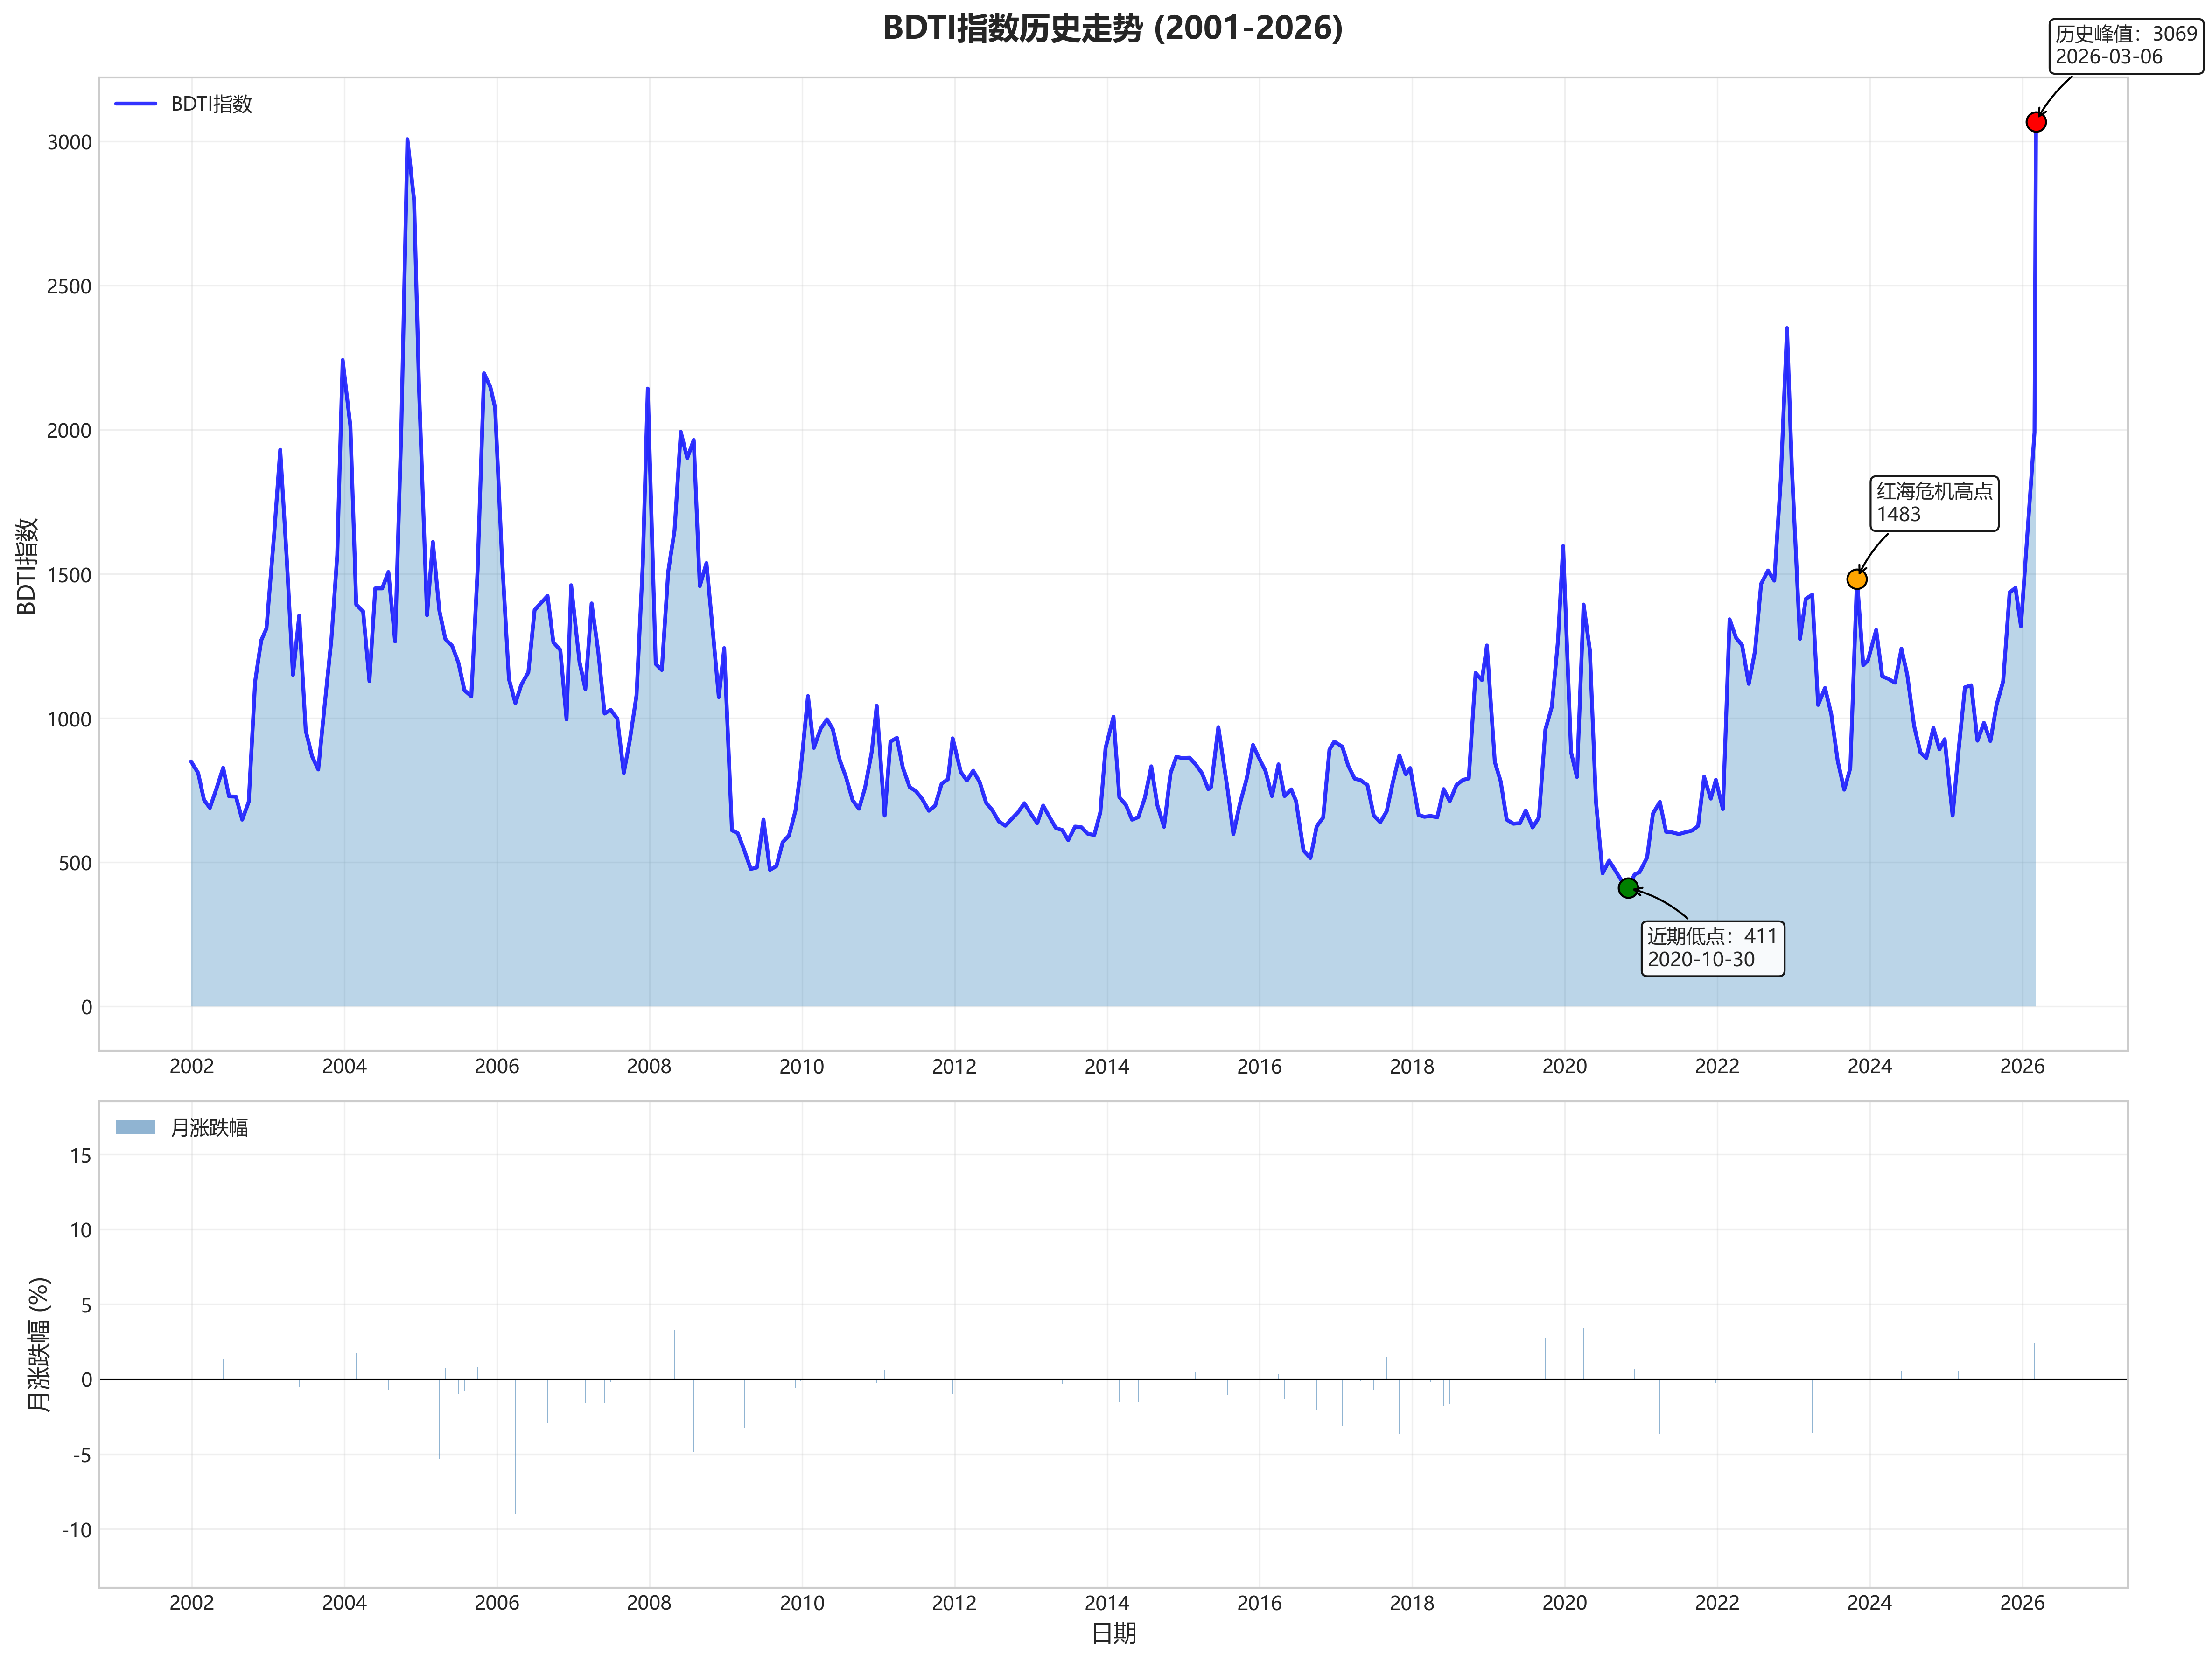
Task: Click the green recent low marker
Action: [x=1628, y=887]
